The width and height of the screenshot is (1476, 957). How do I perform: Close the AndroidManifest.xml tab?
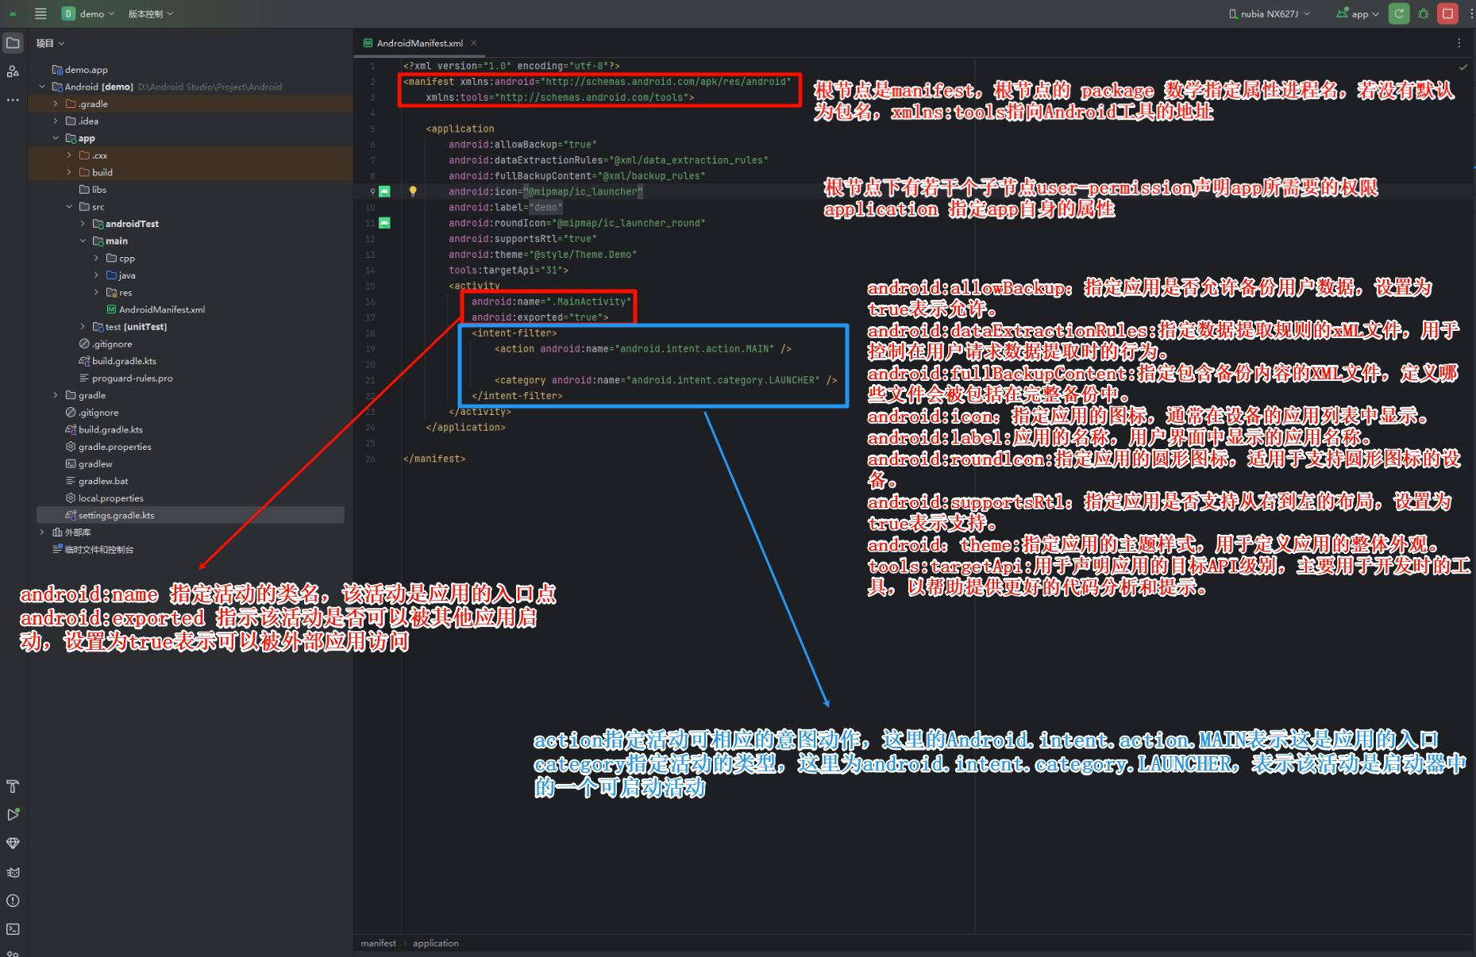(474, 43)
